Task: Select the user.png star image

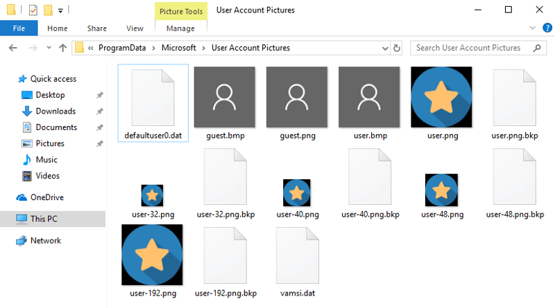Action: pyautogui.click(x=441, y=97)
